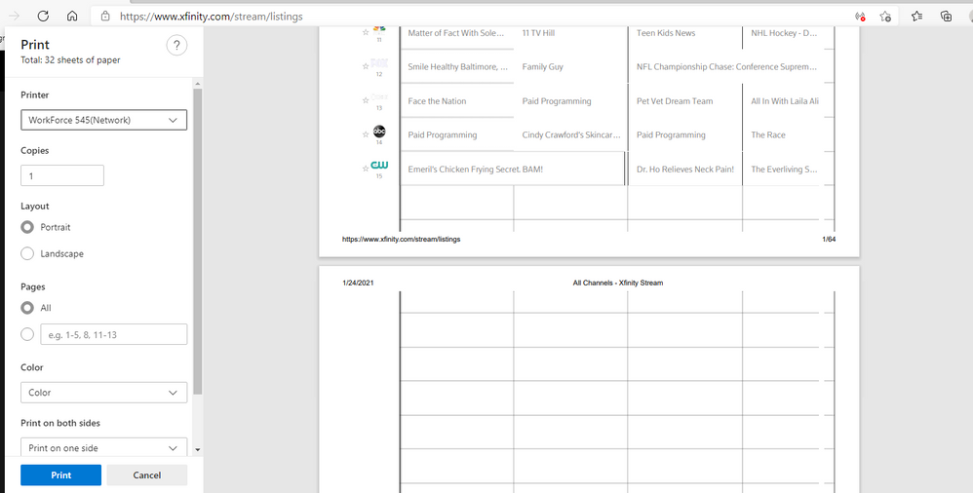The width and height of the screenshot is (973, 493).
Task: Add this page to favorites with star icon
Action: point(885,17)
